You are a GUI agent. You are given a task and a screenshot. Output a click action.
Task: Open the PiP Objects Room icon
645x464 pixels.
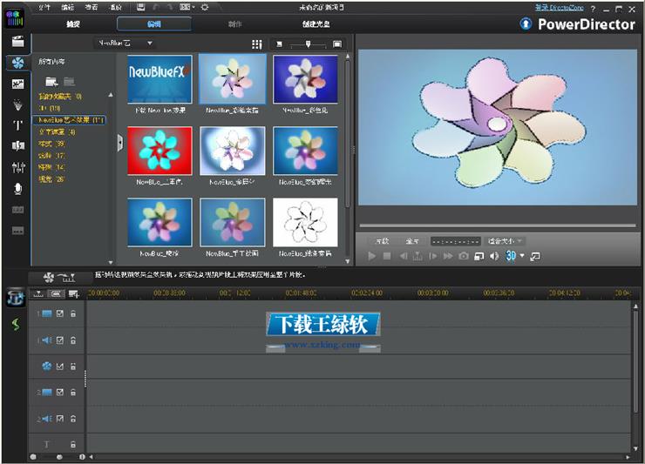point(17,84)
